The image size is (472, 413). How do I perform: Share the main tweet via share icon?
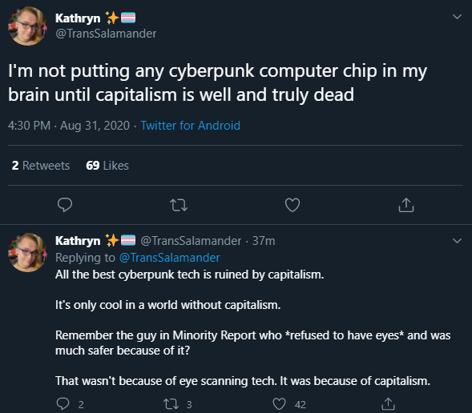[406, 205]
